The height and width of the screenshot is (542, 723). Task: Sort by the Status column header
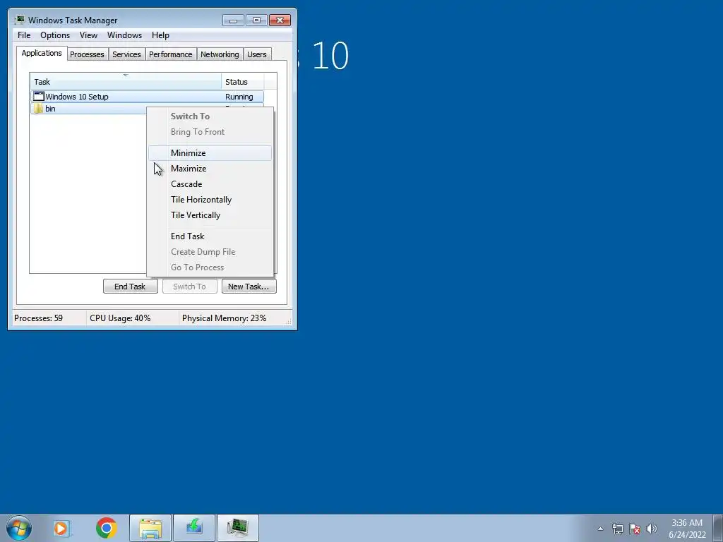[x=243, y=82]
